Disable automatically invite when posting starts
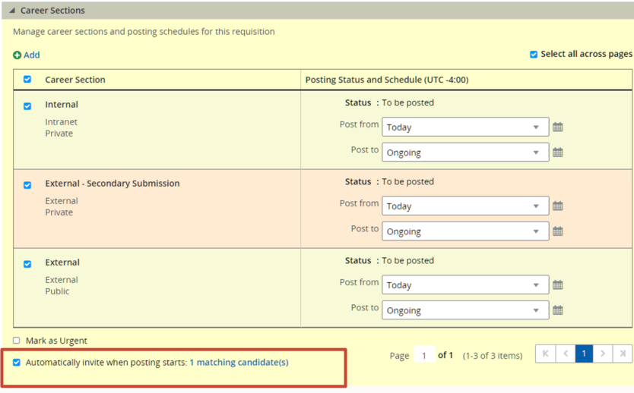Viewport: 634px width, 393px height. point(17,363)
